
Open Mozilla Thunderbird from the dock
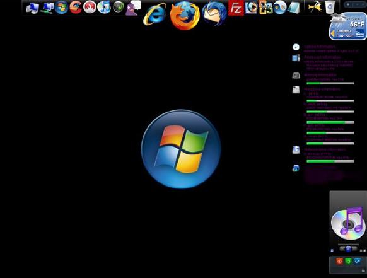point(214,13)
